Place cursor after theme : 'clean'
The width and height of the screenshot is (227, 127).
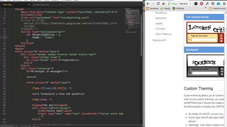click(54, 38)
